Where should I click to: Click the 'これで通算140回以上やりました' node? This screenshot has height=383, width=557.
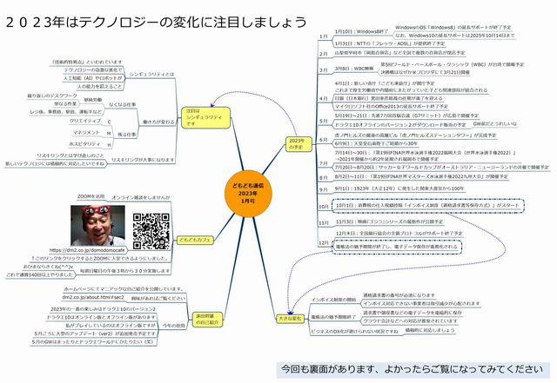[x=39, y=274]
